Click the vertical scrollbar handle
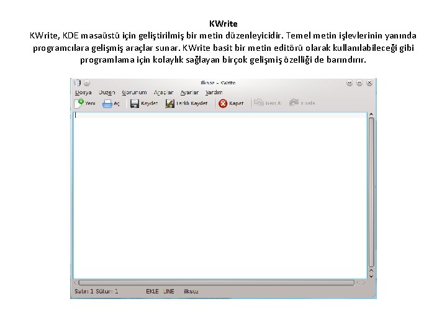 tap(371, 192)
